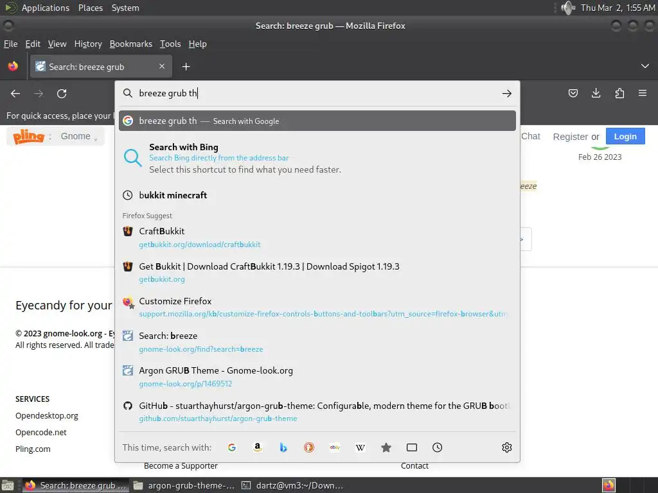Search with Google one-off icon
The height and width of the screenshot is (493, 658).
pos(231,447)
